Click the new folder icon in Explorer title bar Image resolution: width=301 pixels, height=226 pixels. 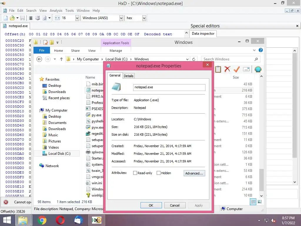click(52, 42)
